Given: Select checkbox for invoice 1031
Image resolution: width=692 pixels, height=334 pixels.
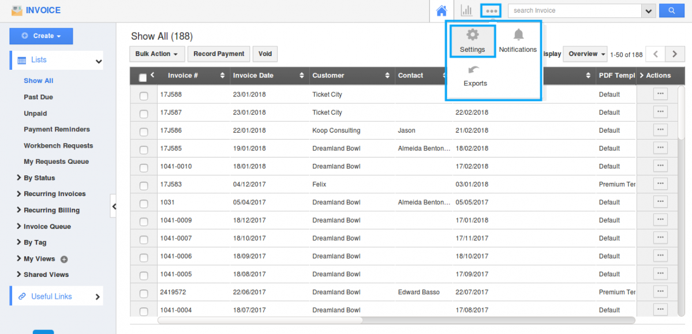Looking at the screenshot, I should pos(144,204).
